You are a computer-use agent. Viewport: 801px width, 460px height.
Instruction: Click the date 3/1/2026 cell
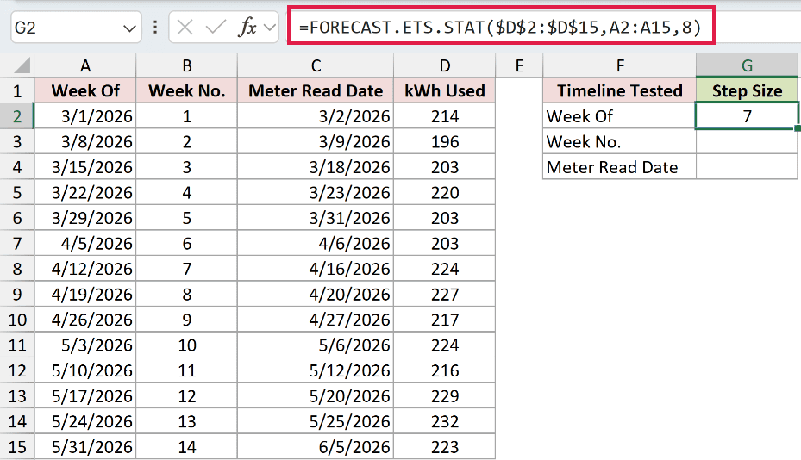[x=85, y=116]
